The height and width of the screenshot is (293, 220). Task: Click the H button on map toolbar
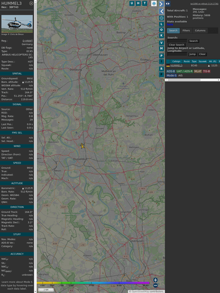point(138,3)
